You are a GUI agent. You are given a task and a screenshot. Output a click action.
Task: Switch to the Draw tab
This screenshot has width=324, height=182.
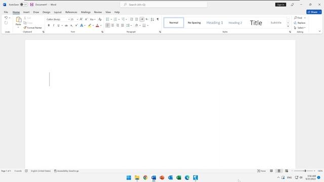[x=36, y=12]
